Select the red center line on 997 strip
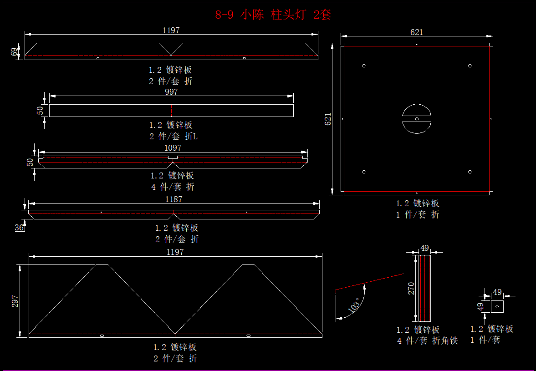This screenshot has height=371, width=536. [x=171, y=111]
